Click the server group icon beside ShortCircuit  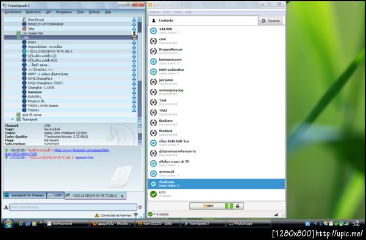(134, 19)
